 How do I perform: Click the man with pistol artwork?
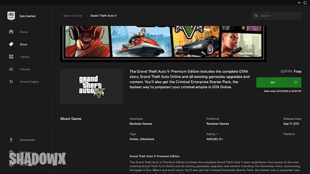tap(241, 45)
